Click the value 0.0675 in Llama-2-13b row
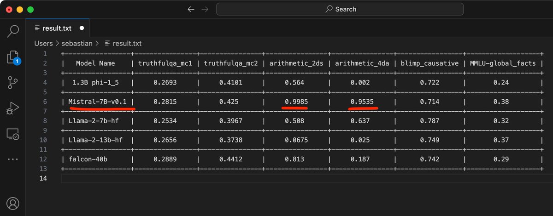The width and height of the screenshot is (553, 216). pyautogui.click(x=296, y=140)
